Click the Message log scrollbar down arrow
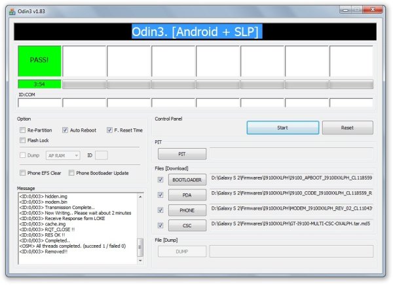 (x=140, y=261)
